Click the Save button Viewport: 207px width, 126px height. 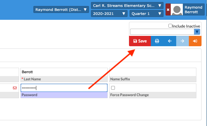140,41
